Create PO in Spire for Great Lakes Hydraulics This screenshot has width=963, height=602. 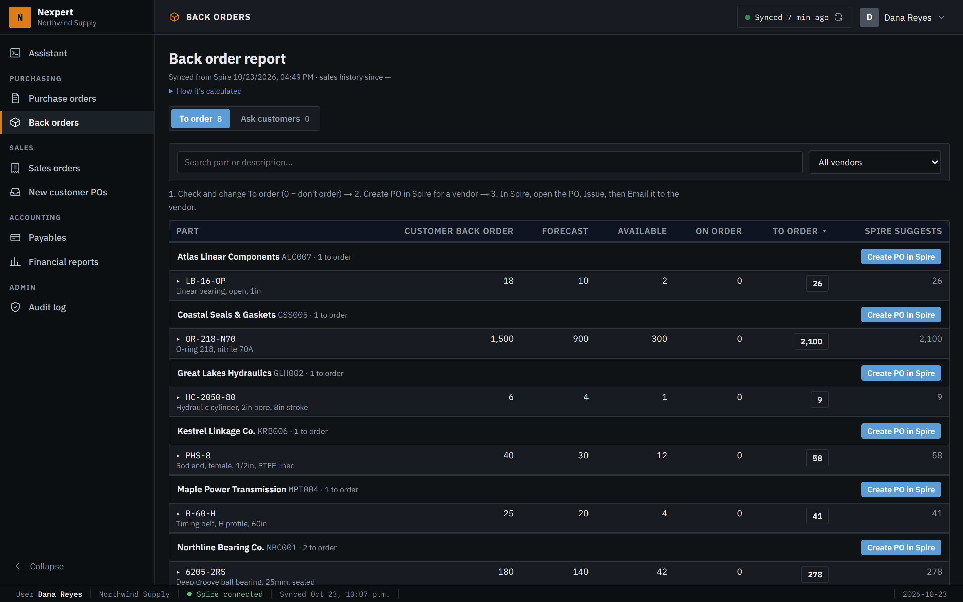(901, 373)
